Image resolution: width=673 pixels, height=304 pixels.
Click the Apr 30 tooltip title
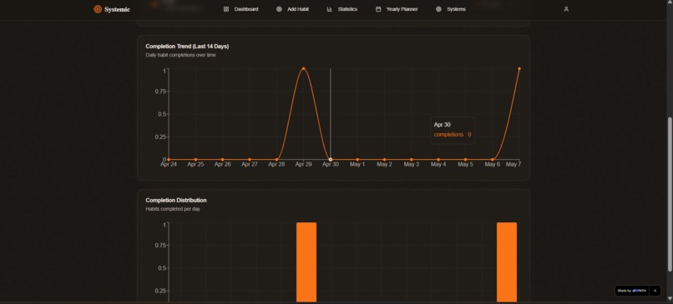[x=442, y=125]
